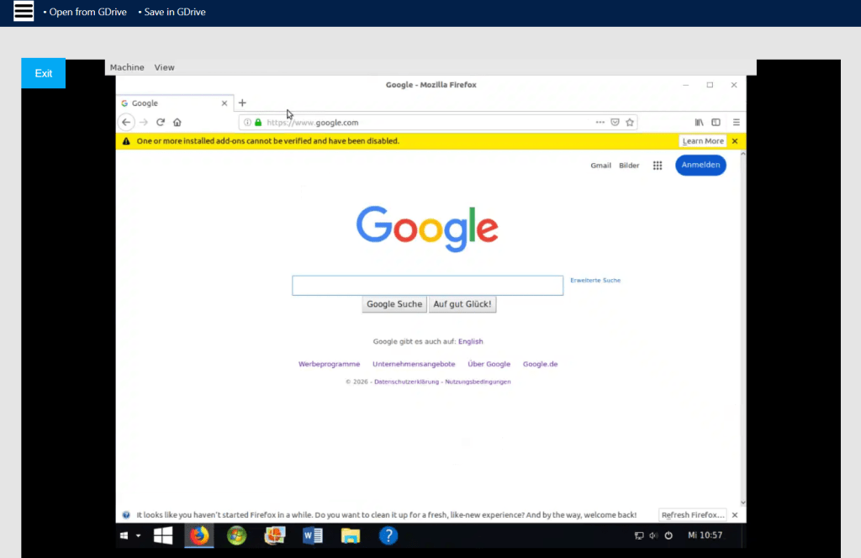Dismiss the Refresh Firefox notification bar
Viewport: 861px width, 558px height.
pyautogui.click(x=735, y=514)
